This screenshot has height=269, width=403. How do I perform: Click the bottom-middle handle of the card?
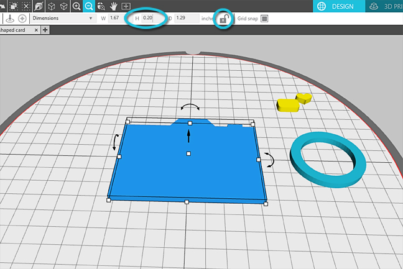[187, 203]
